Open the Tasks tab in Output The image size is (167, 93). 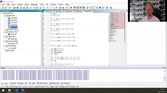(32, 83)
